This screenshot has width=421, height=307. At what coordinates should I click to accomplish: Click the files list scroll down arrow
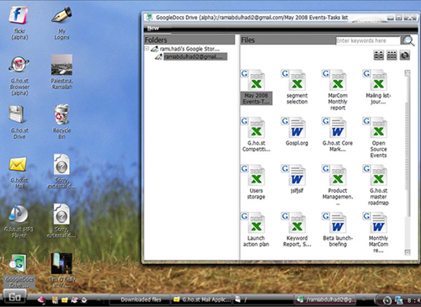tap(408, 252)
